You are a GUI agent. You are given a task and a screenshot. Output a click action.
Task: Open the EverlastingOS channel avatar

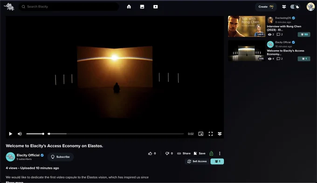point(270,20)
